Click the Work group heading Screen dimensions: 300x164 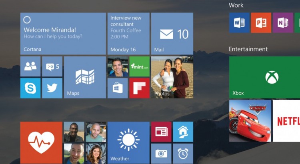tap(236, 5)
